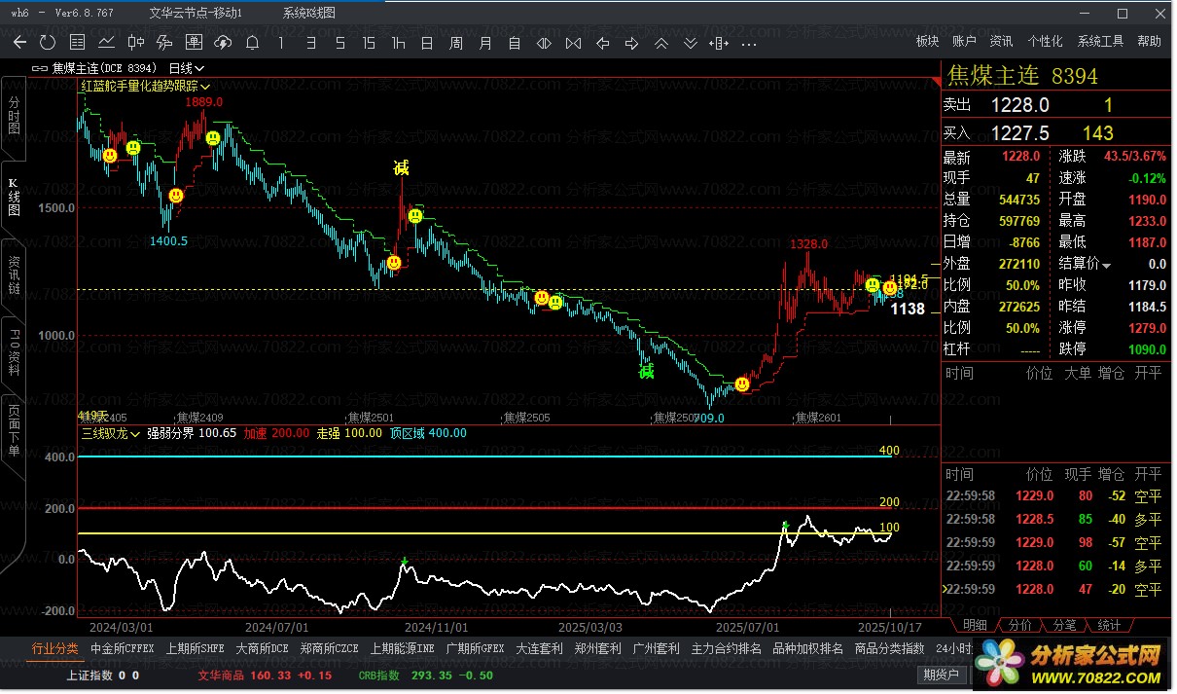Expand the 日线 period dropdown
Image resolution: width=1177 pixels, height=694 pixels.
[186, 68]
